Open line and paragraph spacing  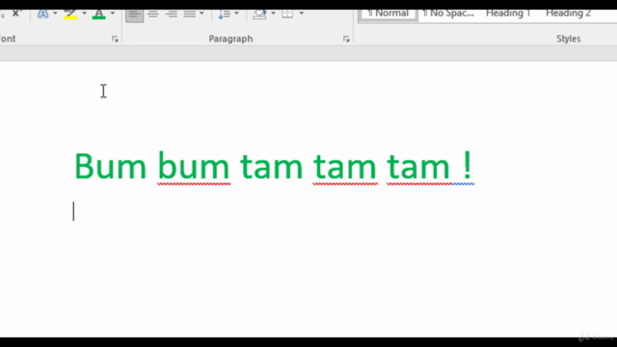[224, 14]
